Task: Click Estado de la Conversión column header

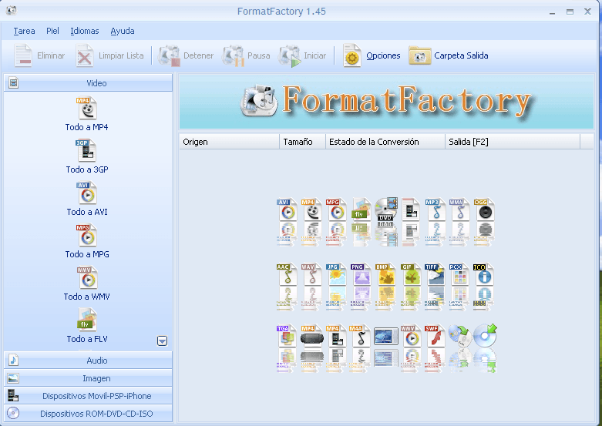Action: (385, 142)
